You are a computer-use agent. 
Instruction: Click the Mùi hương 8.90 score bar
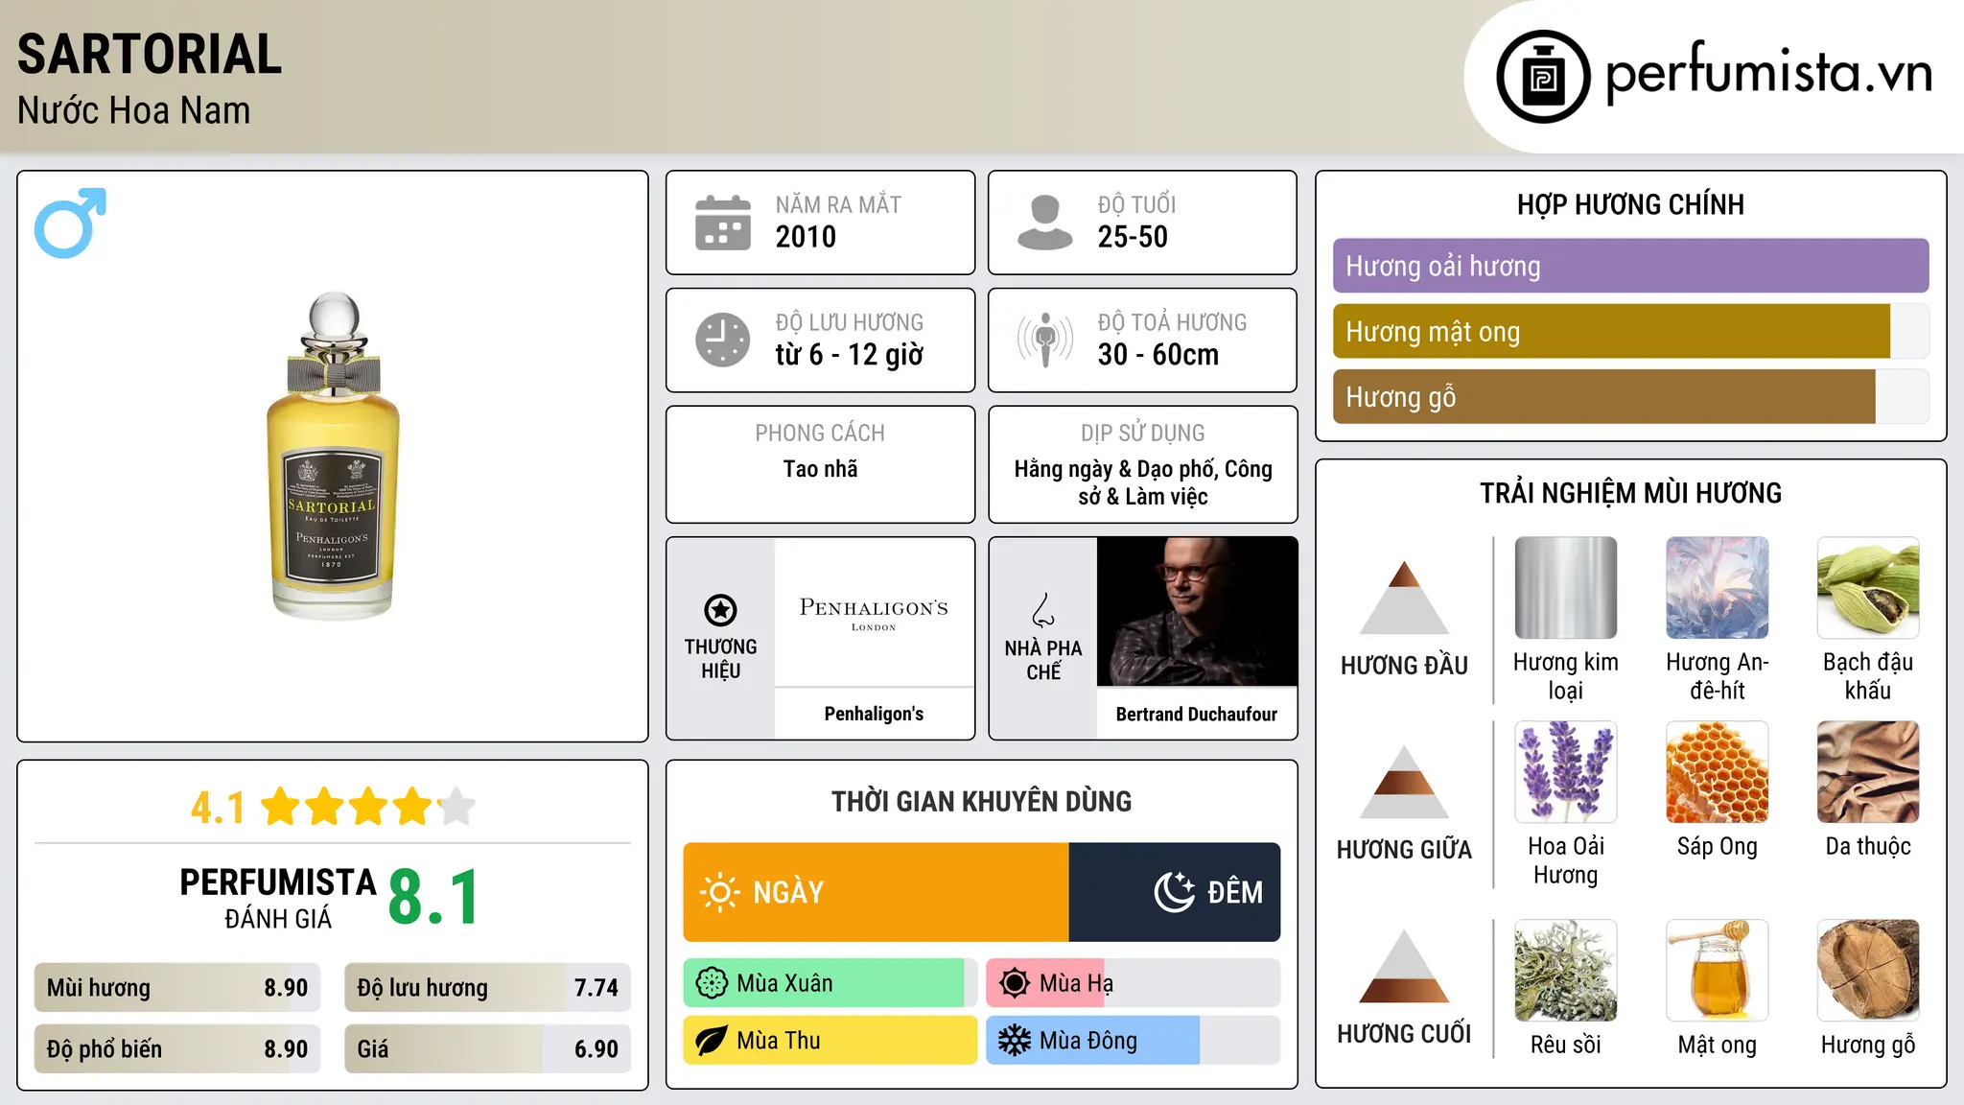click(x=177, y=987)
